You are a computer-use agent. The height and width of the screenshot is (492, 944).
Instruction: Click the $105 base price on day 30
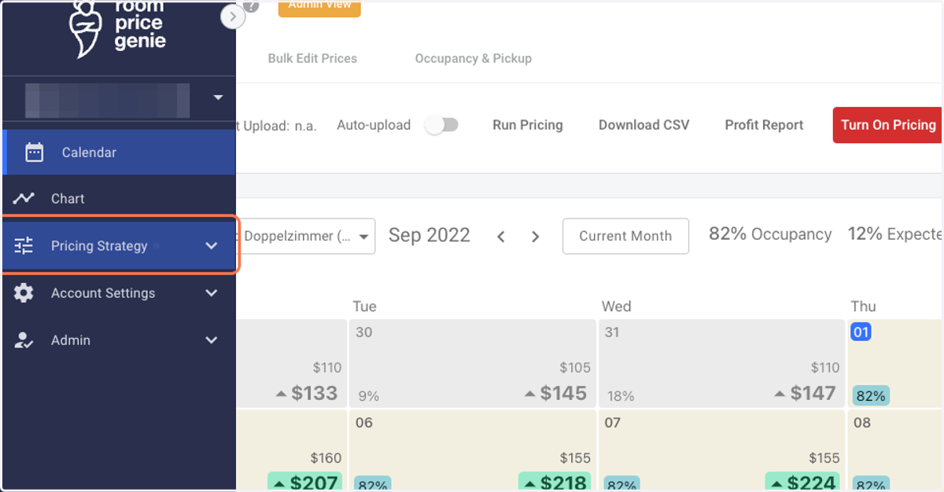(573, 367)
